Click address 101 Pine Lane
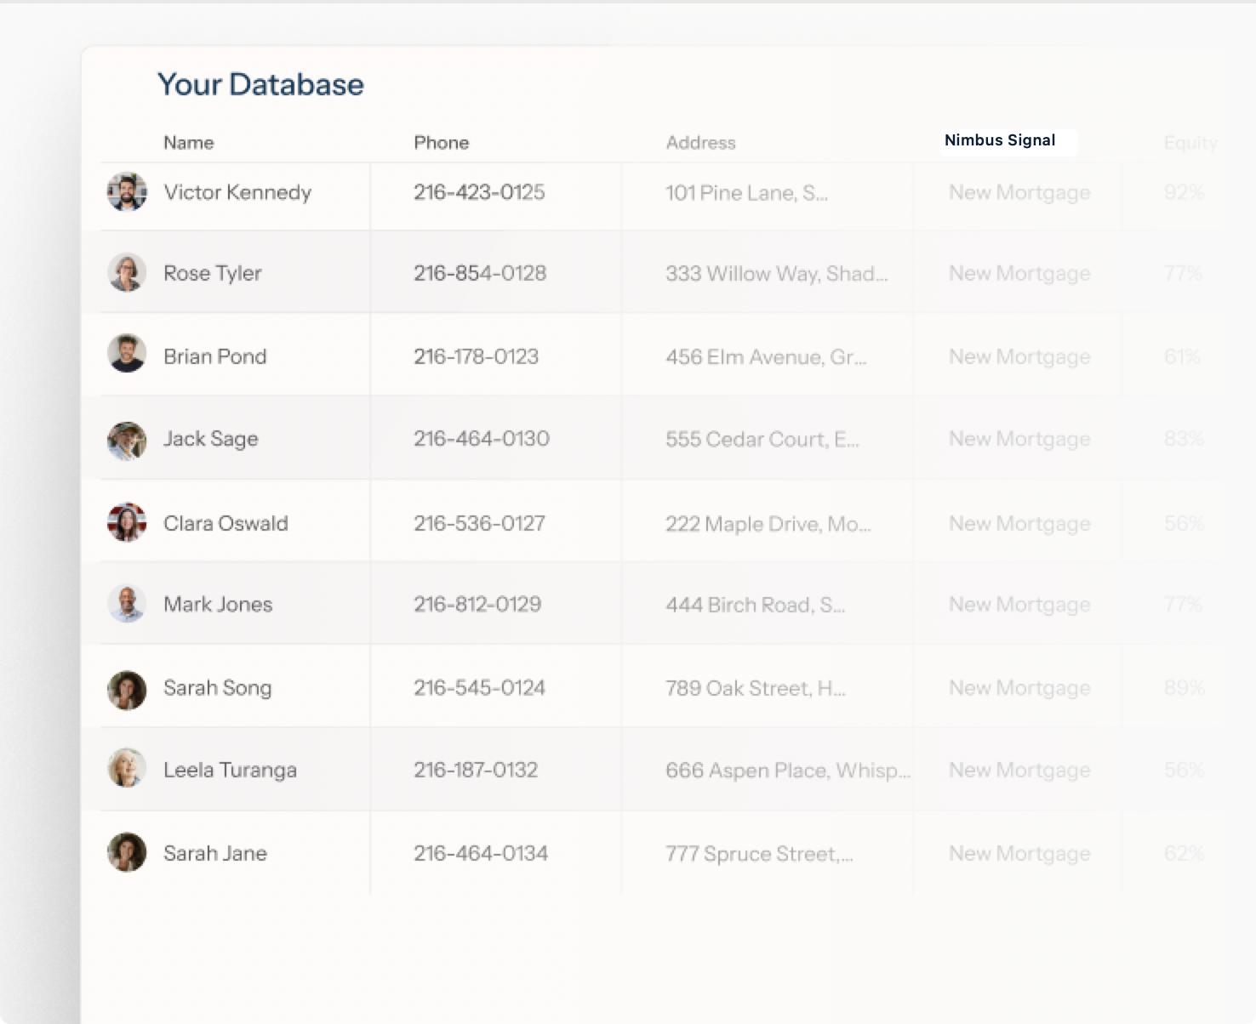The width and height of the screenshot is (1256, 1024). click(746, 193)
